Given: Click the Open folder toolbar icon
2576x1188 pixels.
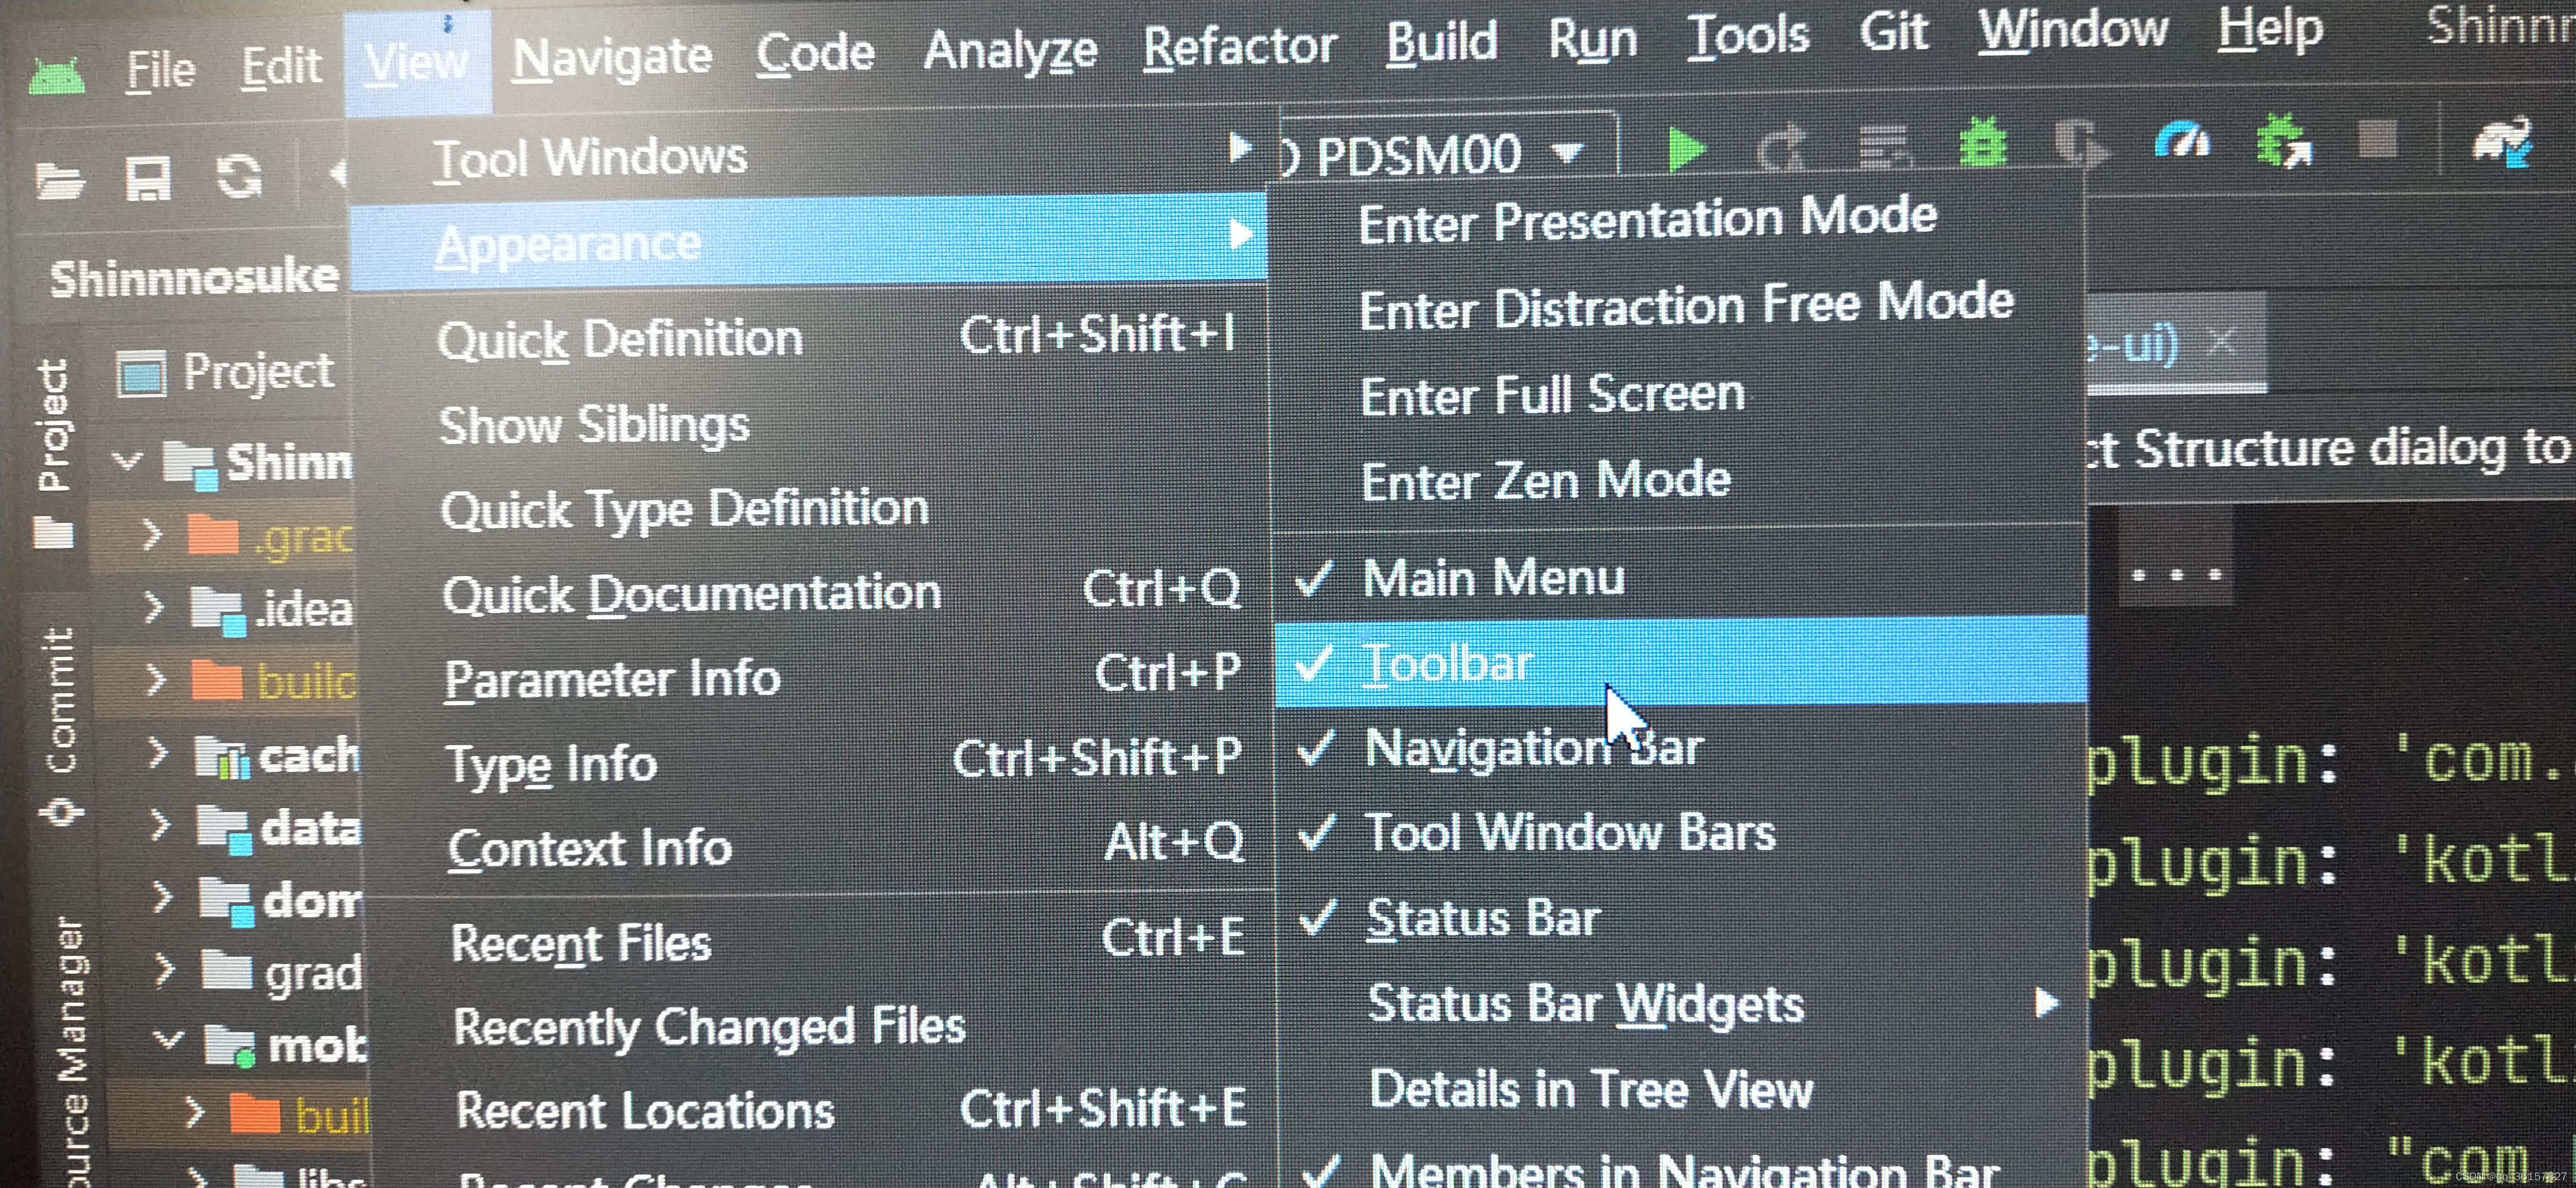Looking at the screenshot, I should (59, 181).
